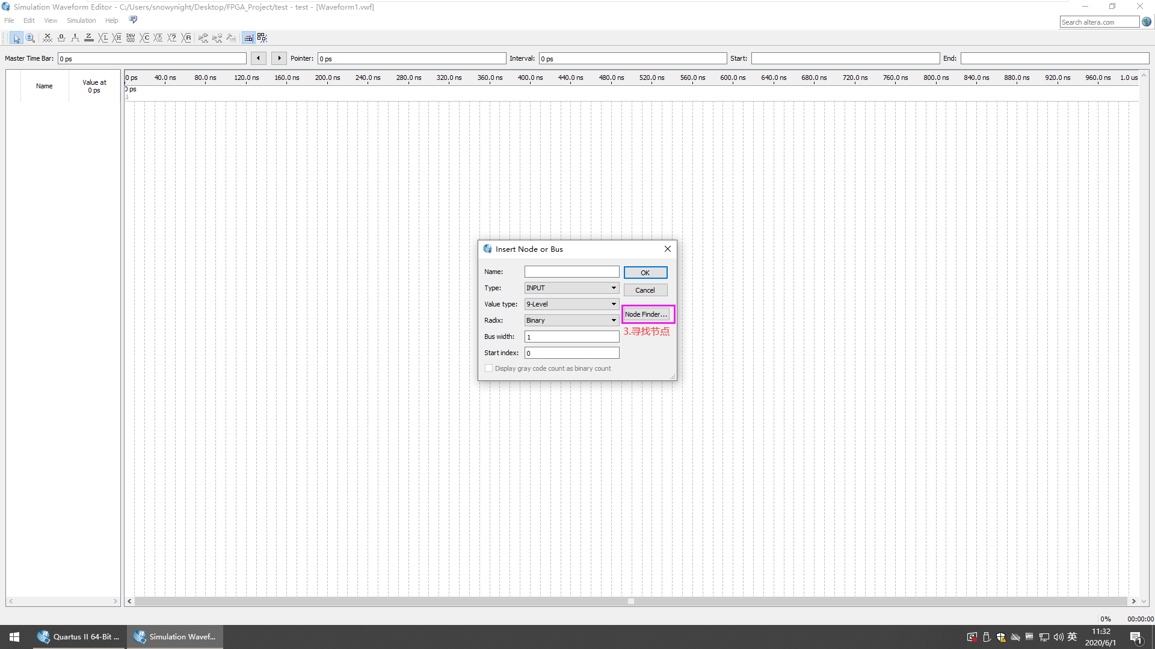Image resolution: width=1155 pixels, height=649 pixels.
Task: Activate the Zoom tool in toolbar
Action: point(30,38)
